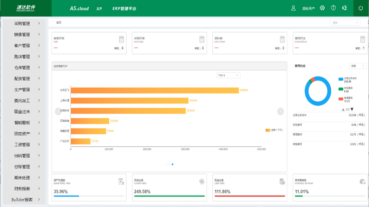
Task: Click the power/logout icon in header
Action: coord(361,8)
